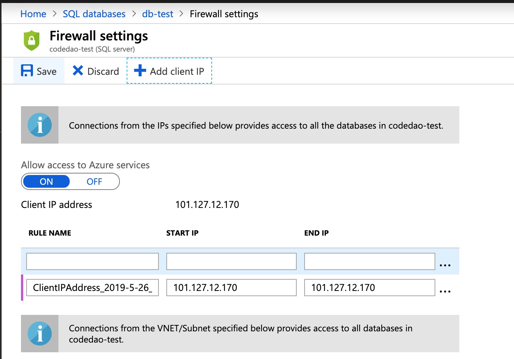This screenshot has width=514, height=359.
Task: Open ellipsis menu for ClientIPAddress rule row
Action: tap(445, 291)
